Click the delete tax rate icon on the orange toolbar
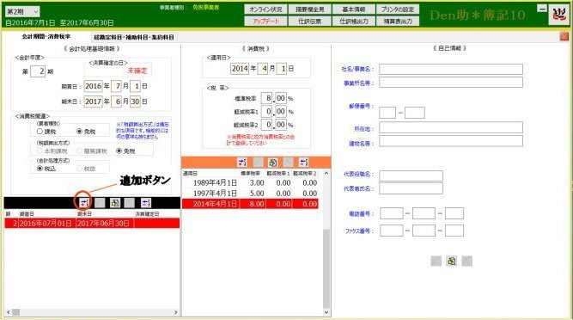This screenshot has width=573, height=320. click(303, 162)
